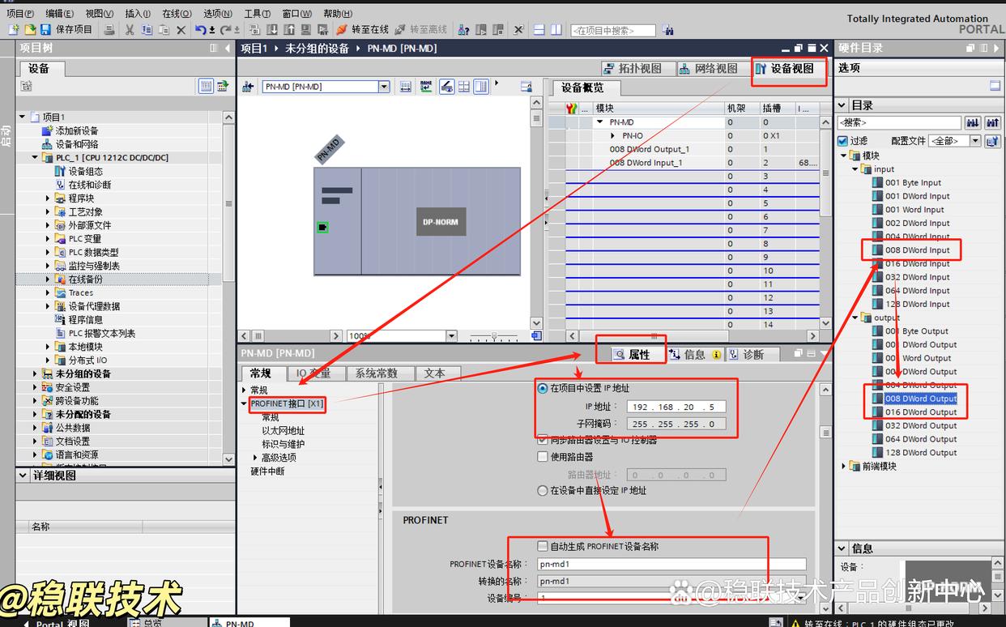Screen dimensions: 1006x627
Task: Check the 自动生成 PROFINET 设备名称 checkbox
Action: [x=543, y=546]
